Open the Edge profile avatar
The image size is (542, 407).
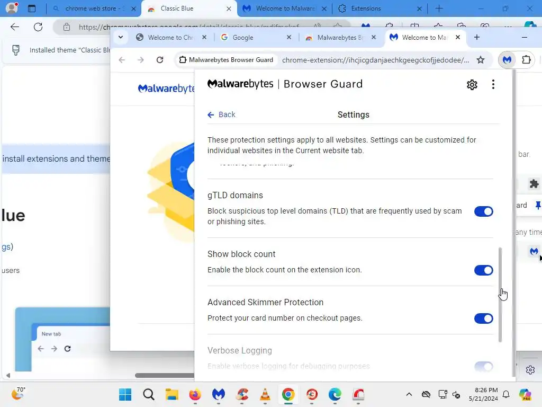click(x=12, y=7)
